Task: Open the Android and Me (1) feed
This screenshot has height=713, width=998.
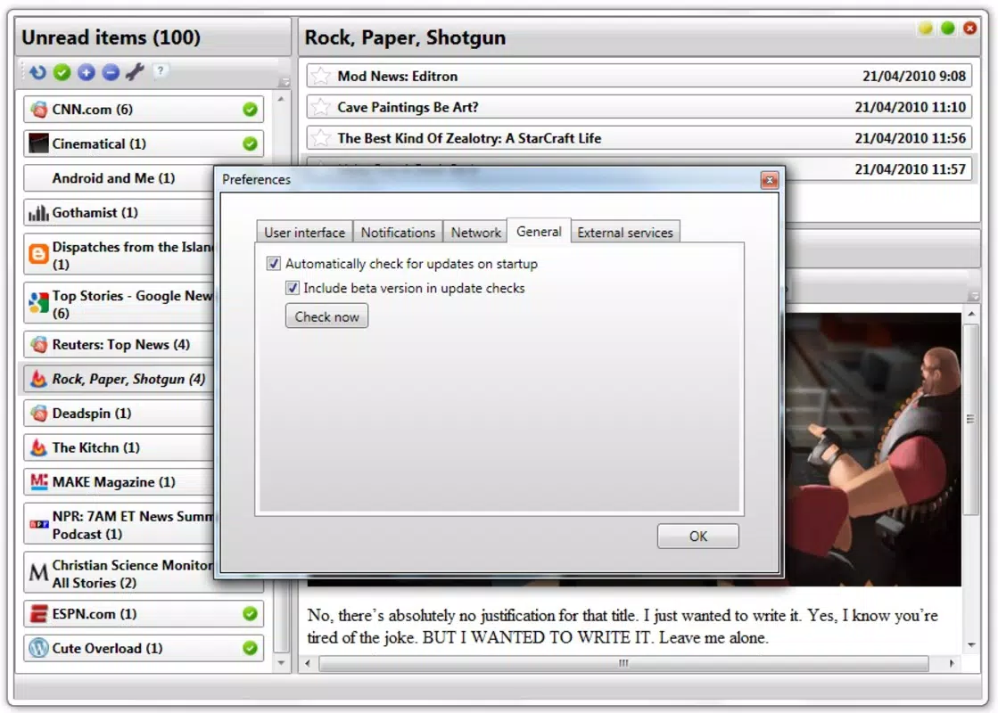Action: (119, 178)
